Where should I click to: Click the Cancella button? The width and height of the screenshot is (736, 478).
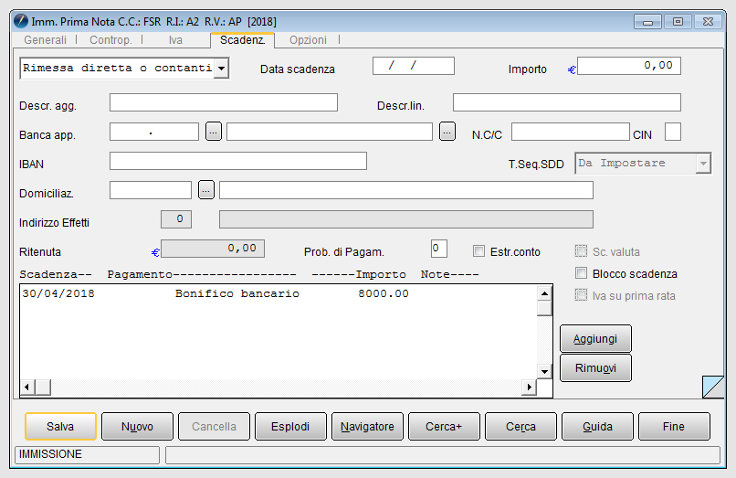(214, 426)
